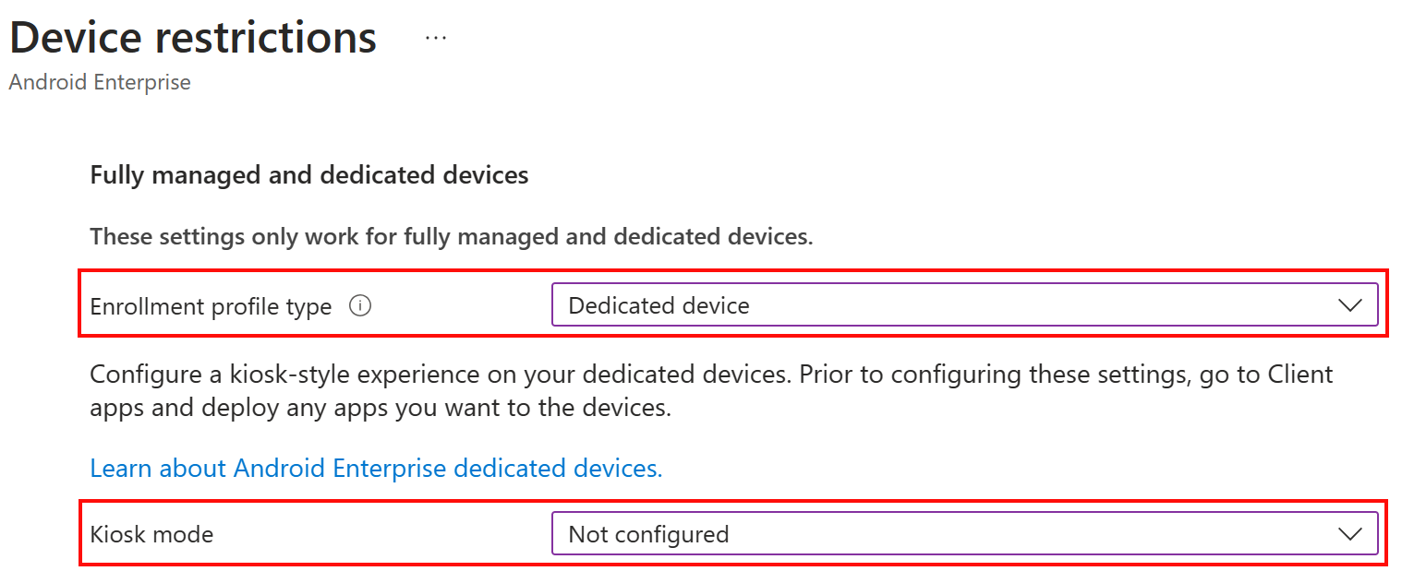1402x583 pixels.
Task: Click the 'Not configured' selected value text
Action: 648,533
